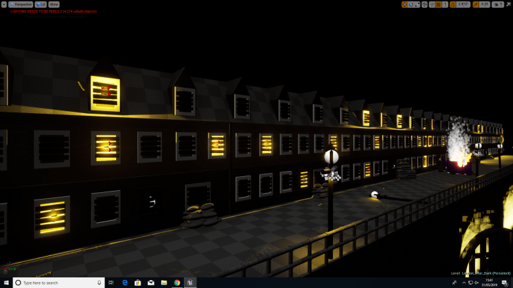Open the Perspective view type menu
Viewport: 513px width, 288px height.
[x=21, y=5]
